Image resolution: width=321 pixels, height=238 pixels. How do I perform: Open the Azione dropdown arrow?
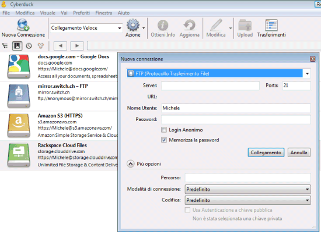(144, 28)
